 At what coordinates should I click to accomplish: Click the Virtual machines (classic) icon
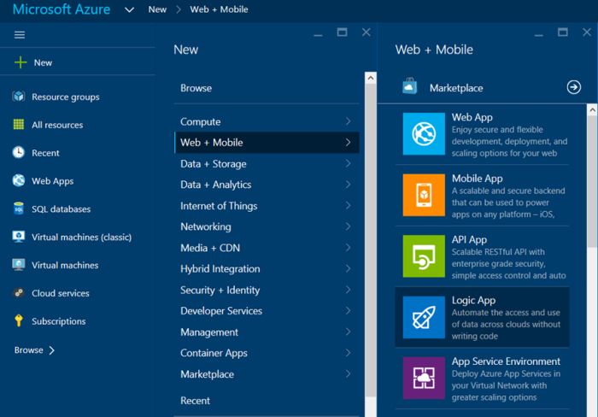coord(18,237)
